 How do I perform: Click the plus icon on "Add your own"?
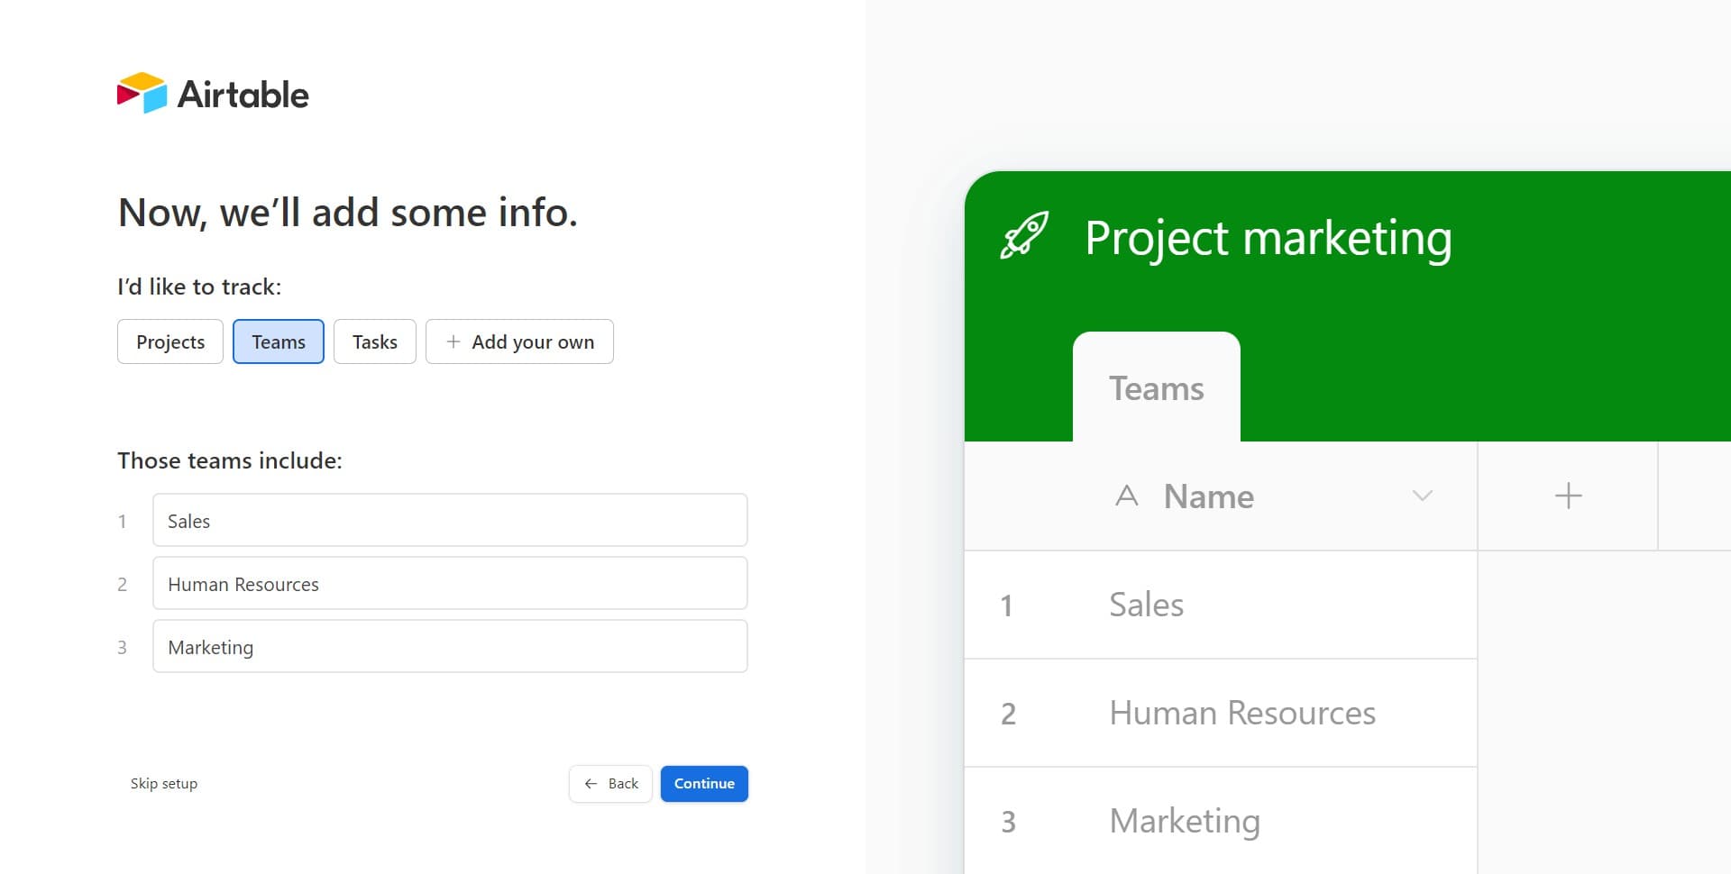pyautogui.click(x=453, y=341)
